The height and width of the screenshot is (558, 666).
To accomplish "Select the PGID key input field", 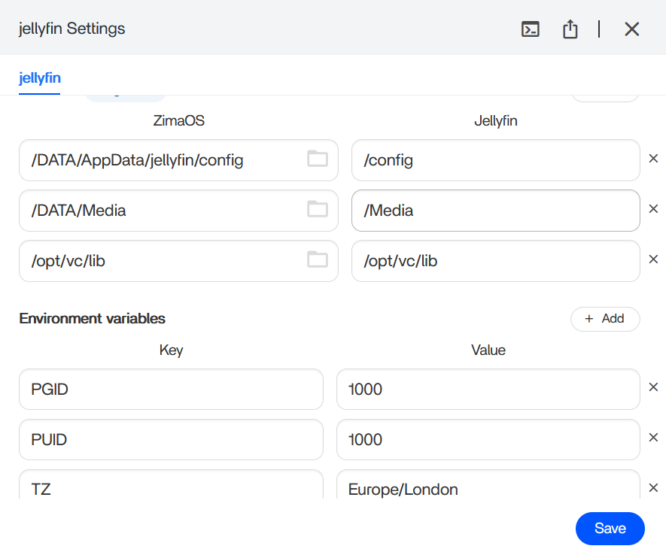I will (x=171, y=390).
